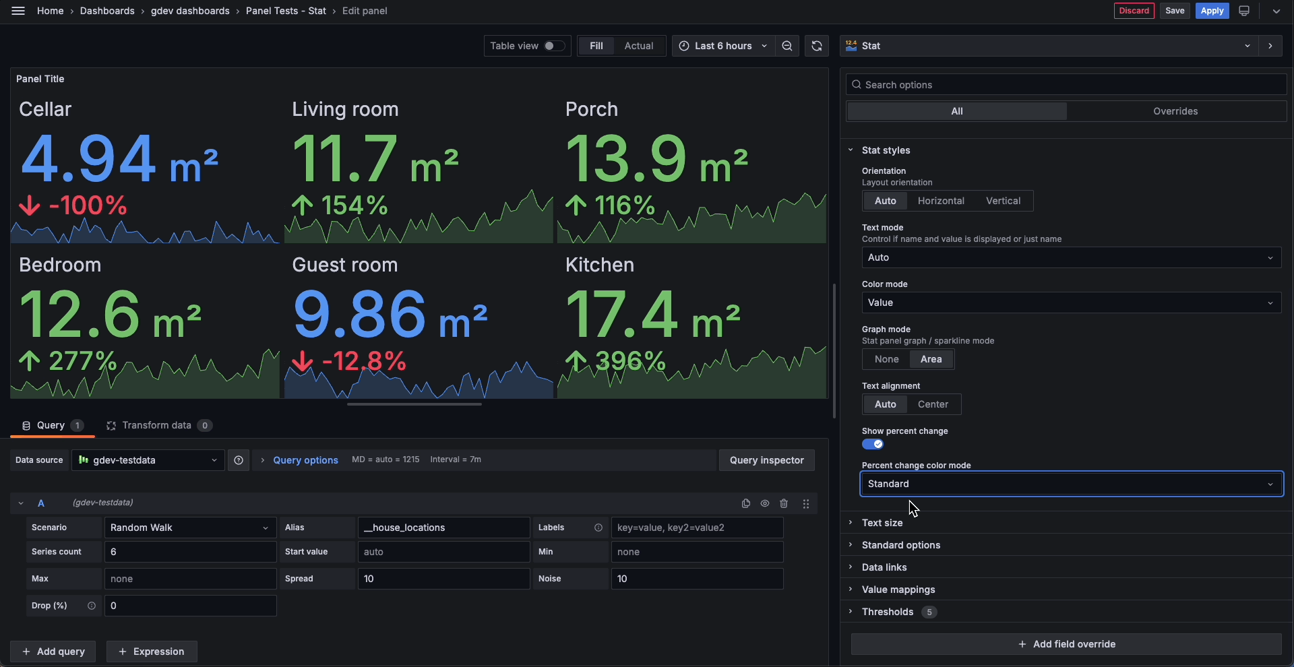Open the Last 6 hours time picker
The height and width of the screenshot is (667, 1294).
(x=722, y=46)
